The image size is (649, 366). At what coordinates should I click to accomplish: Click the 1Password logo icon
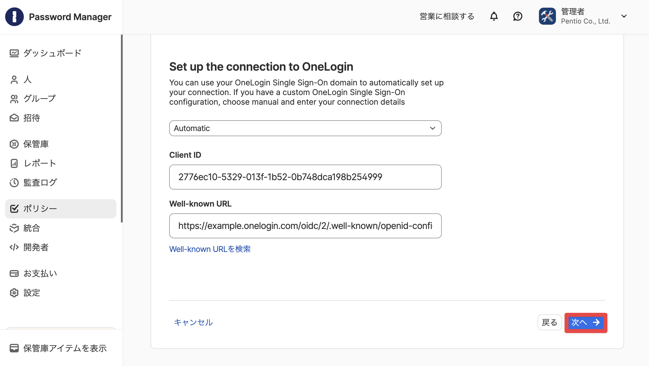14,17
